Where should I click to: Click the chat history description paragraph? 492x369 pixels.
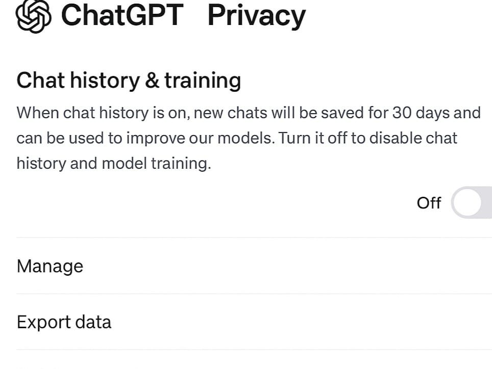[x=249, y=138]
